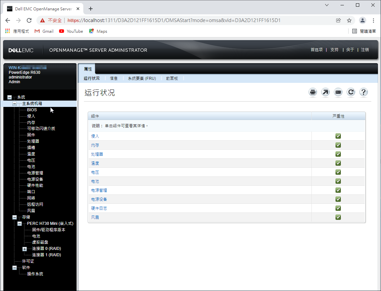Collapse the 软件 tree node
Viewport: 381px width, 291px height.
click(15, 268)
